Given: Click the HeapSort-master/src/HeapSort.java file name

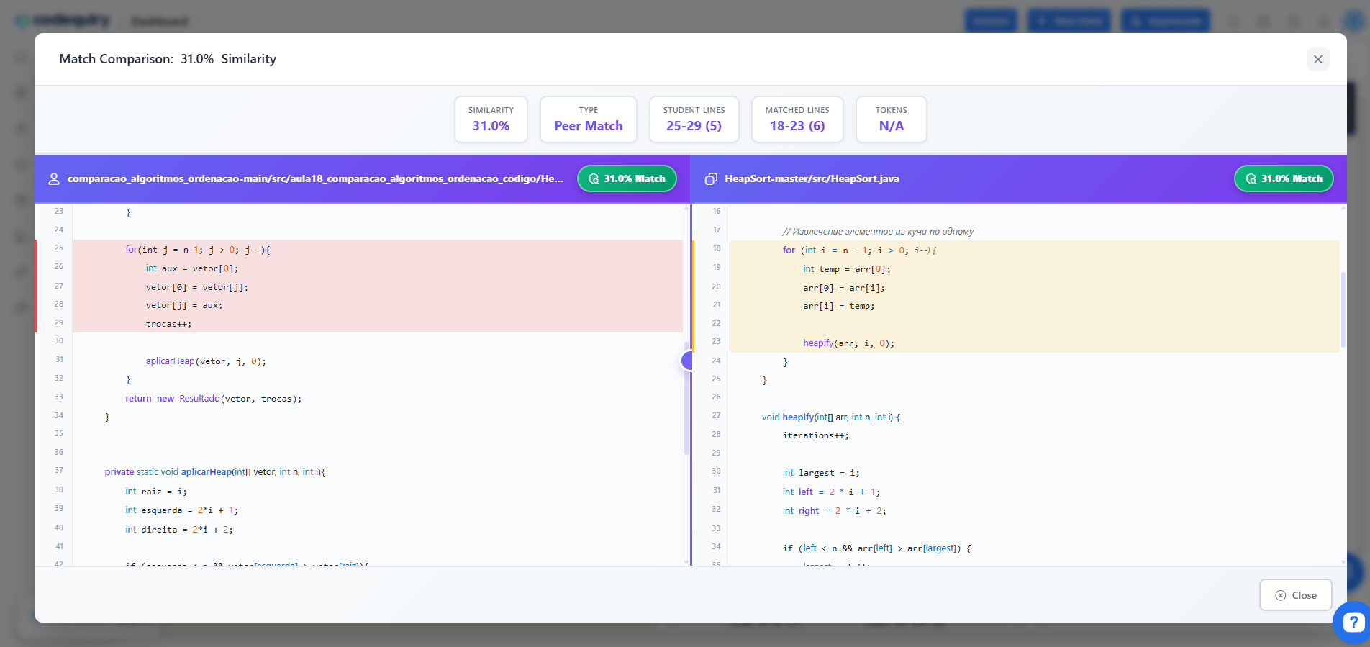Looking at the screenshot, I should point(812,178).
